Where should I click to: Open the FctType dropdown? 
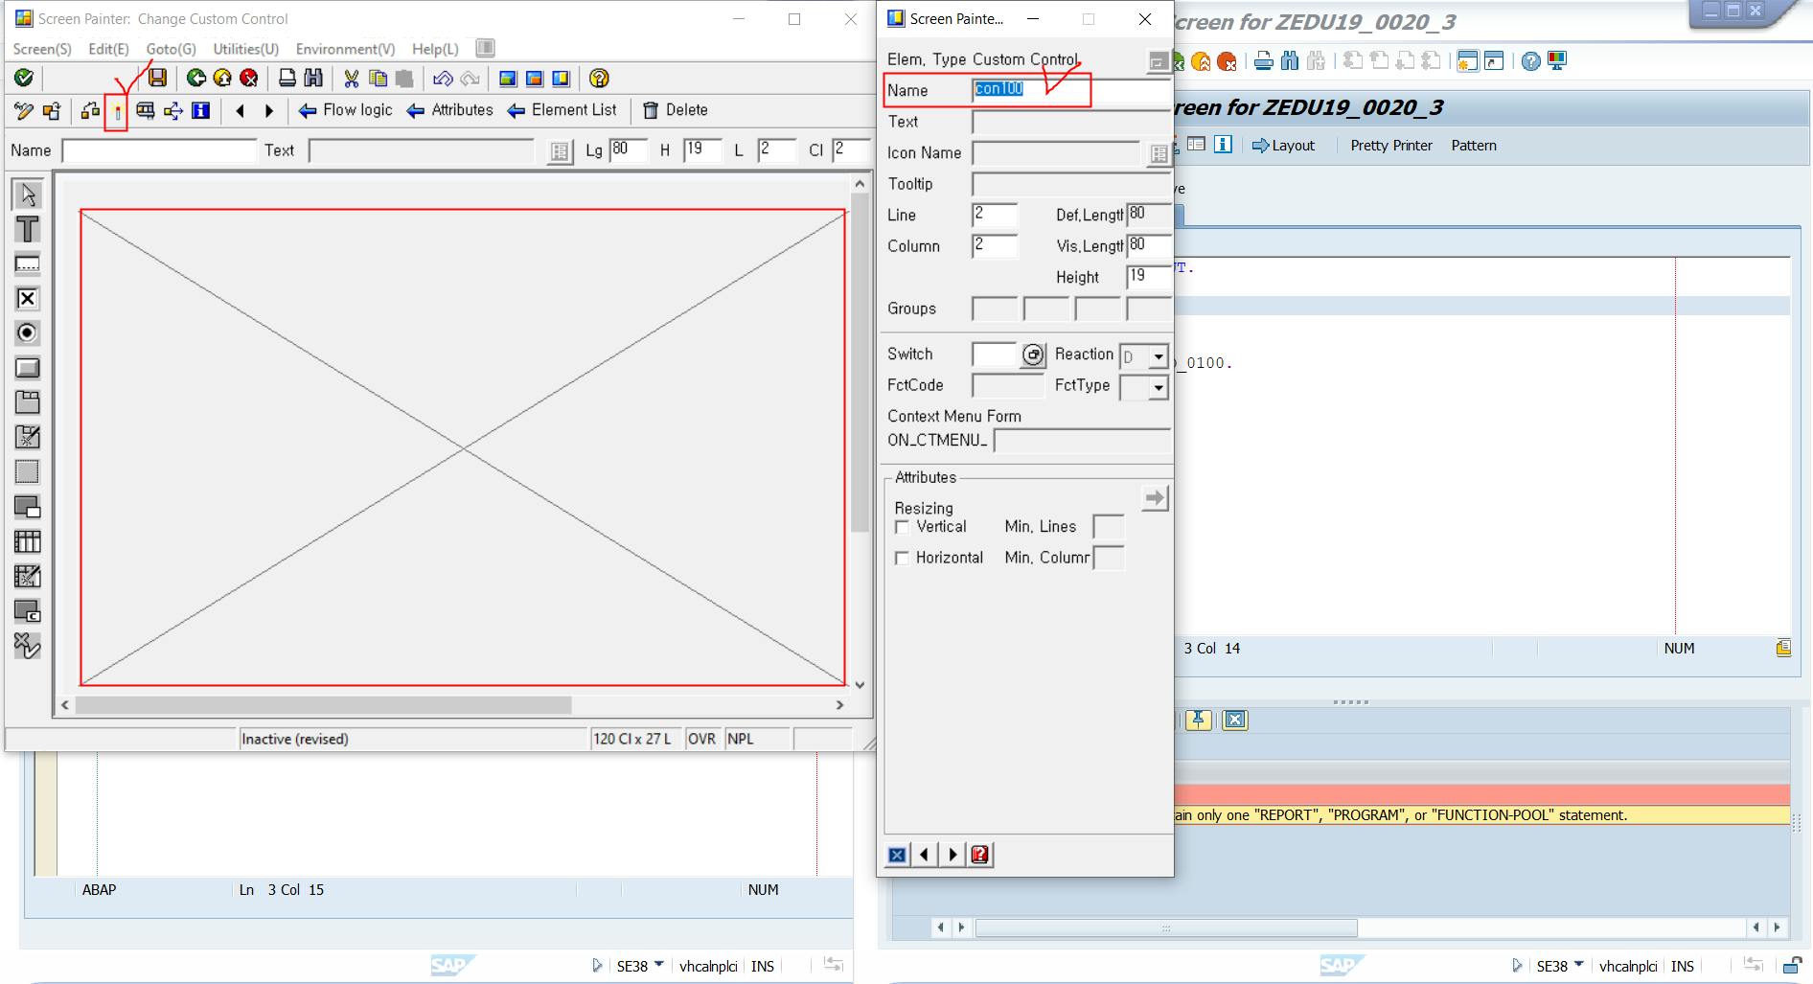1158,387
